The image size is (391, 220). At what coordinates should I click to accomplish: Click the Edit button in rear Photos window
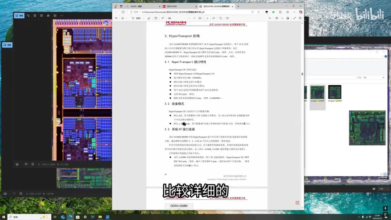coord(7,45)
